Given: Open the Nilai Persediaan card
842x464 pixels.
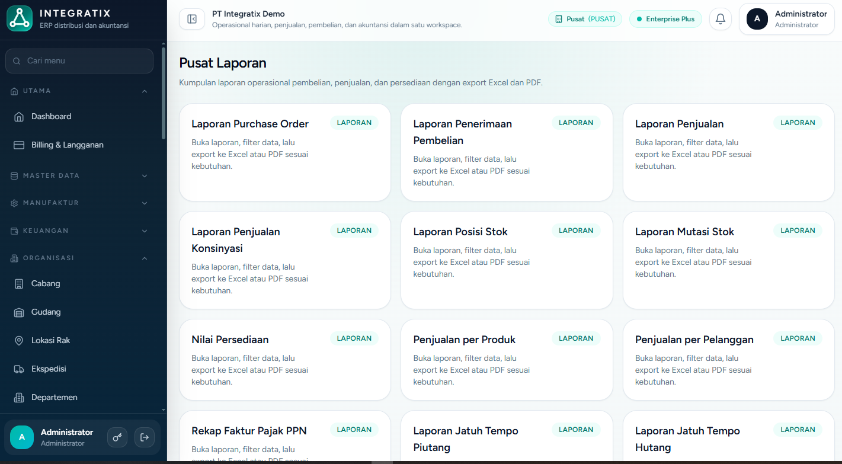Looking at the screenshot, I should coord(285,360).
